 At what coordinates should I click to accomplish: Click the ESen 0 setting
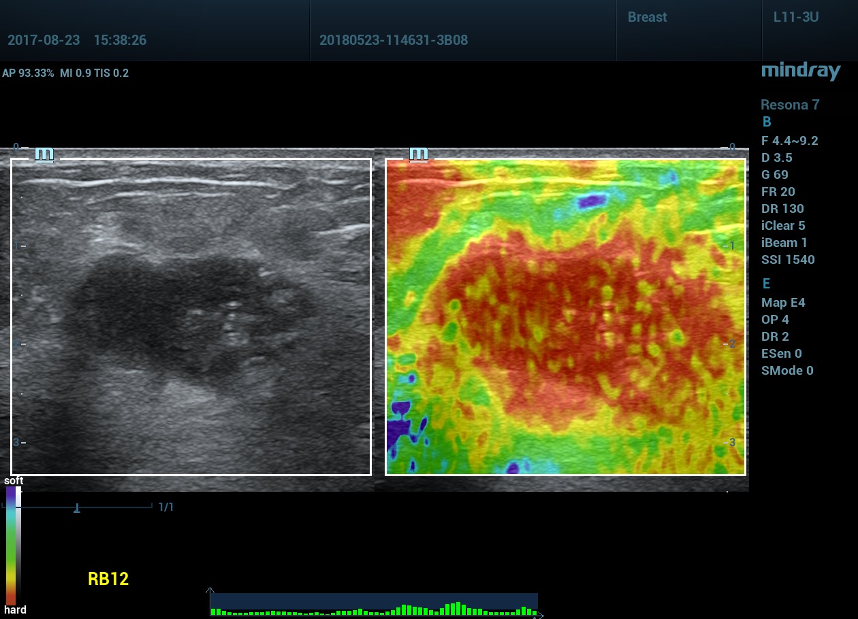781,354
